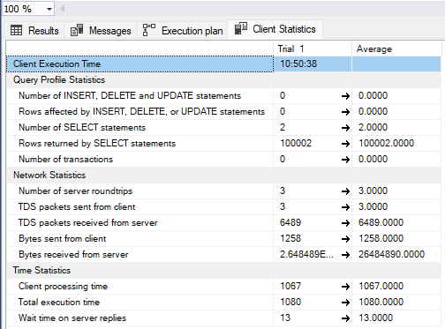The width and height of the screenshot is (445, 329).
Task: Click the 1258.0000 average value
Action: (381, 238)
